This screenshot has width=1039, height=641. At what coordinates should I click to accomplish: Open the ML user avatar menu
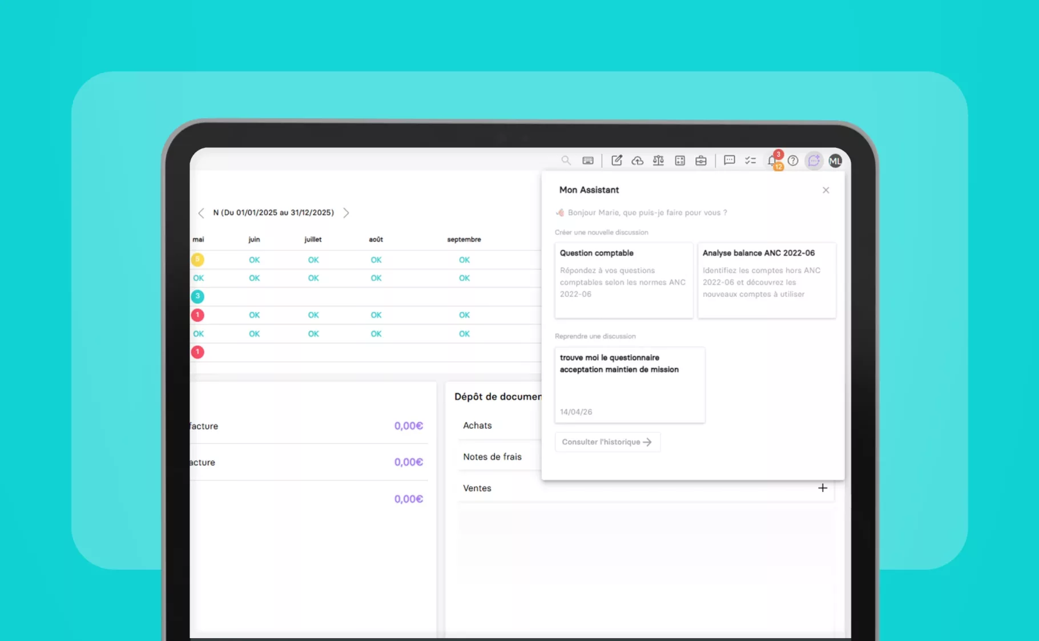point(835,161)
